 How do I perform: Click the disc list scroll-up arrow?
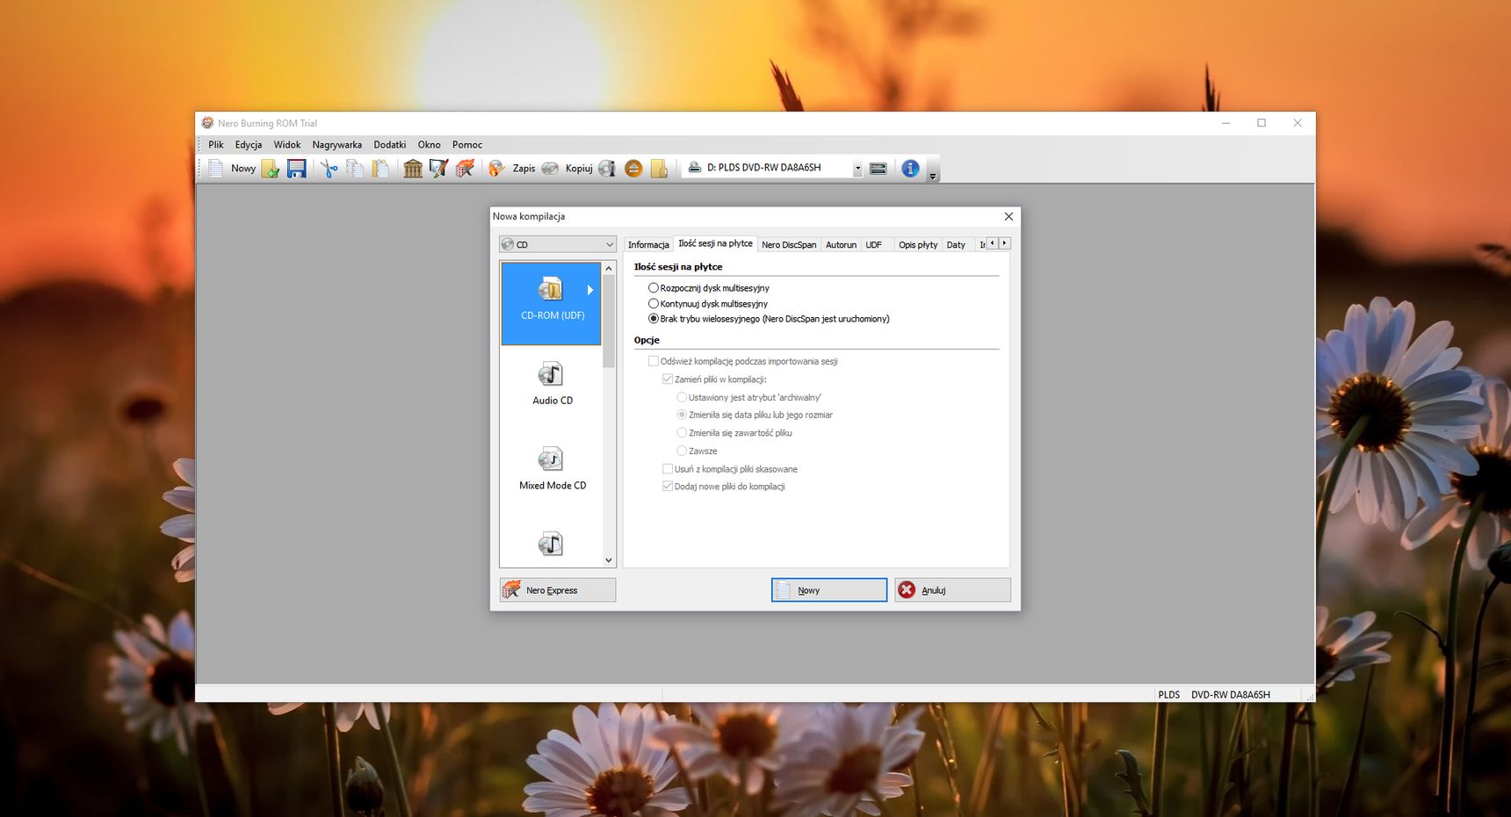(609, 268)
